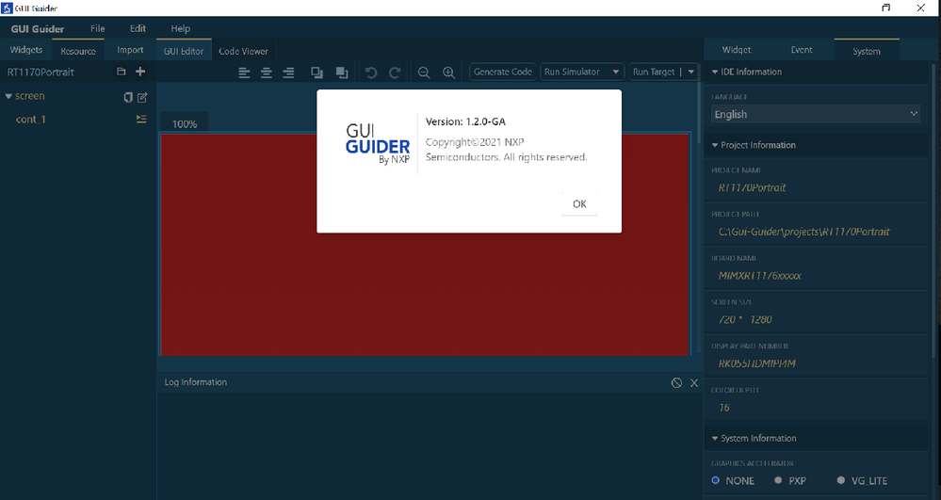941x500 pixels.
Task: Click the 100% zoom label
Action: coord(185,123)
